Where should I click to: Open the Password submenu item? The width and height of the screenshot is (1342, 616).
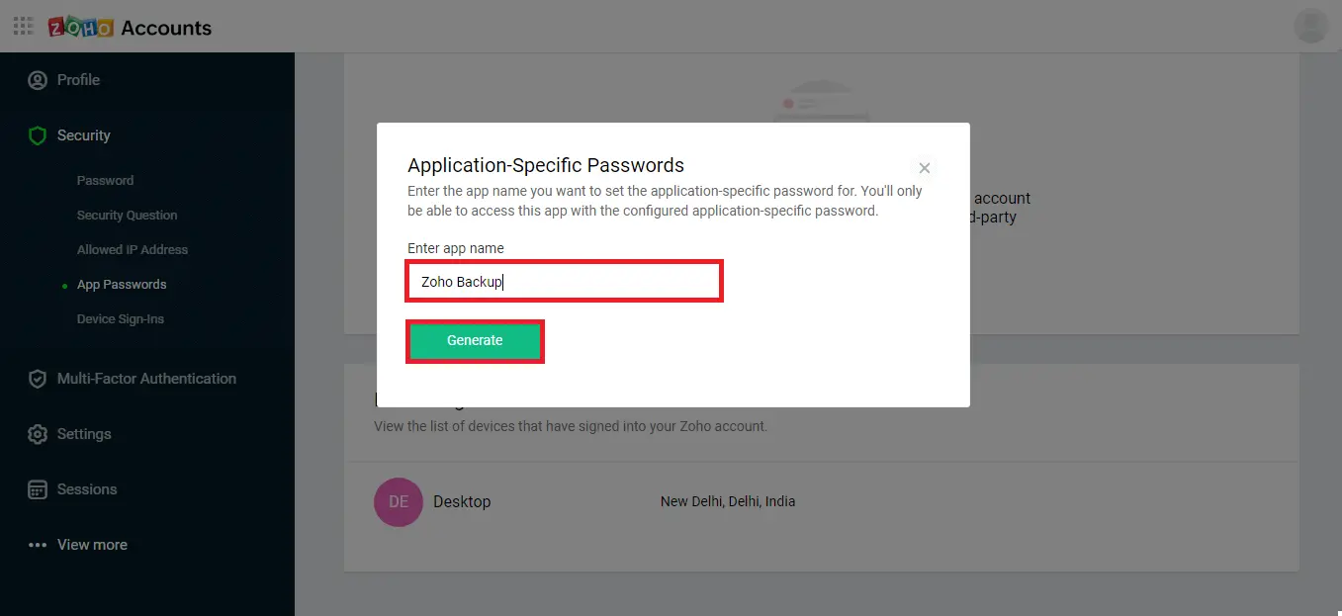point(105,181)
